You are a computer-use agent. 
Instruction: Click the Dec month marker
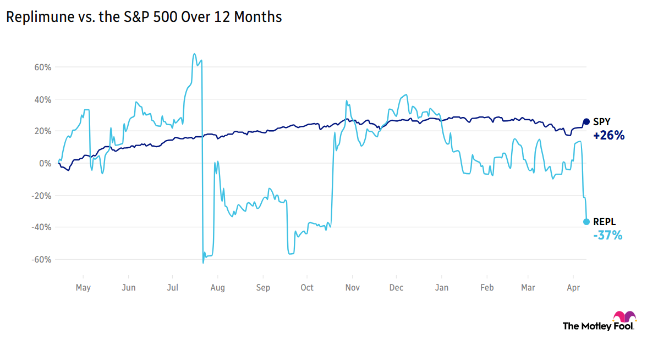click(x=396, y=287)
